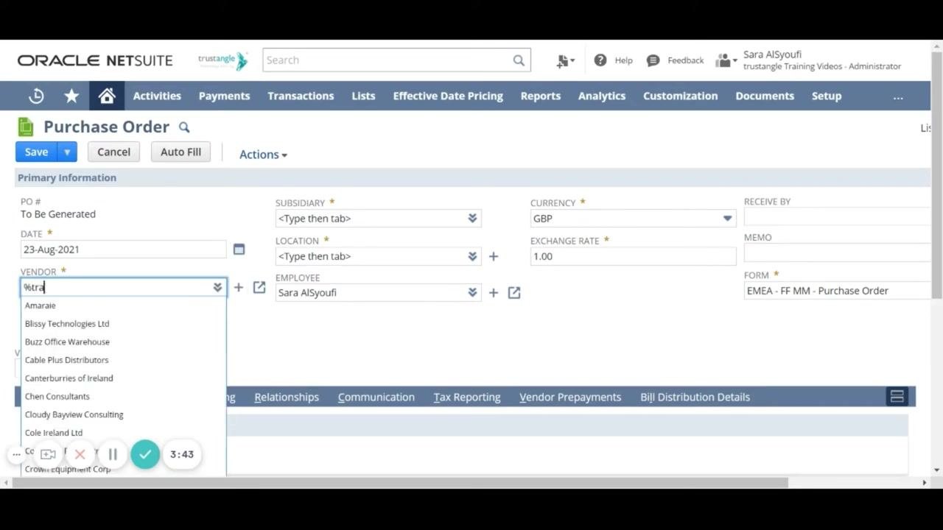Select Cable Plus Distributors vendor
This screenshot has width=943, height=530.
(x=123, y=360)
